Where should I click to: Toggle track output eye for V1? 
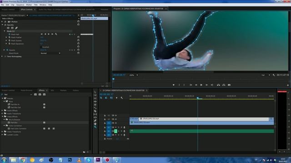[116, 123]
